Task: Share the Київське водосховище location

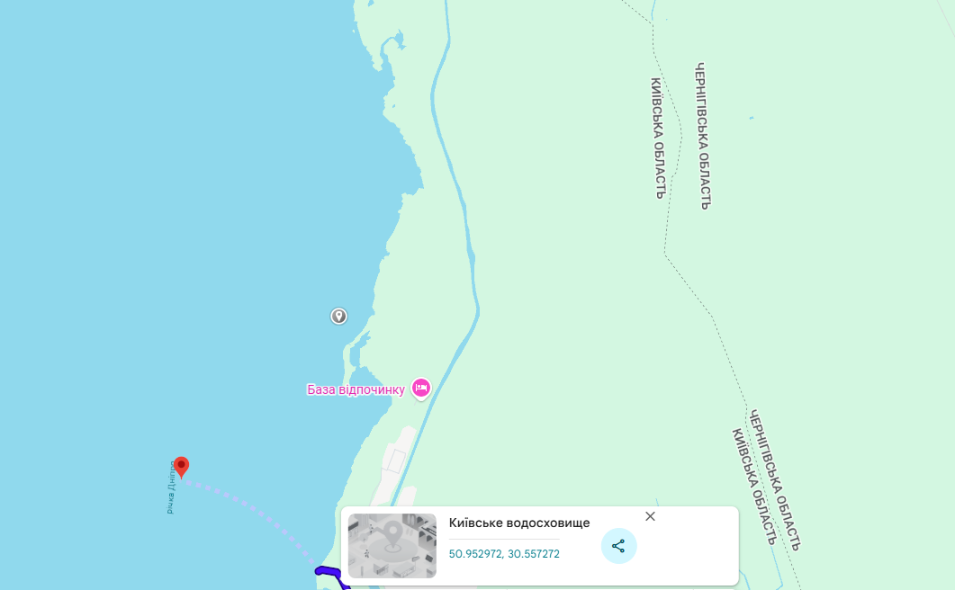Action: (x=618, y=546)
